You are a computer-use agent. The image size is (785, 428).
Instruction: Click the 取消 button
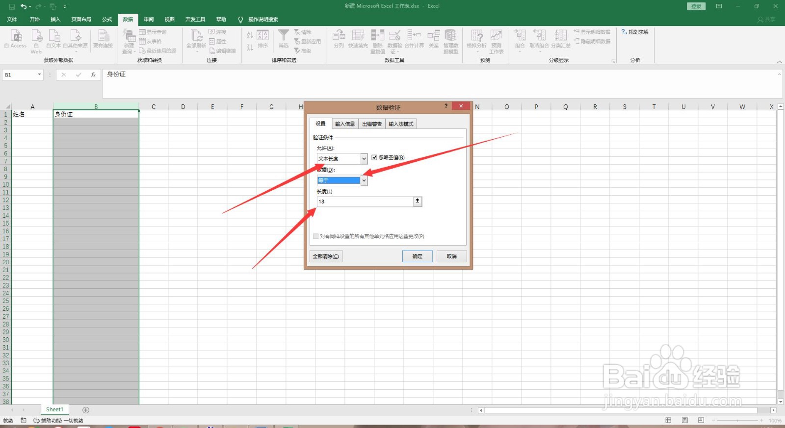click(452, 256)
